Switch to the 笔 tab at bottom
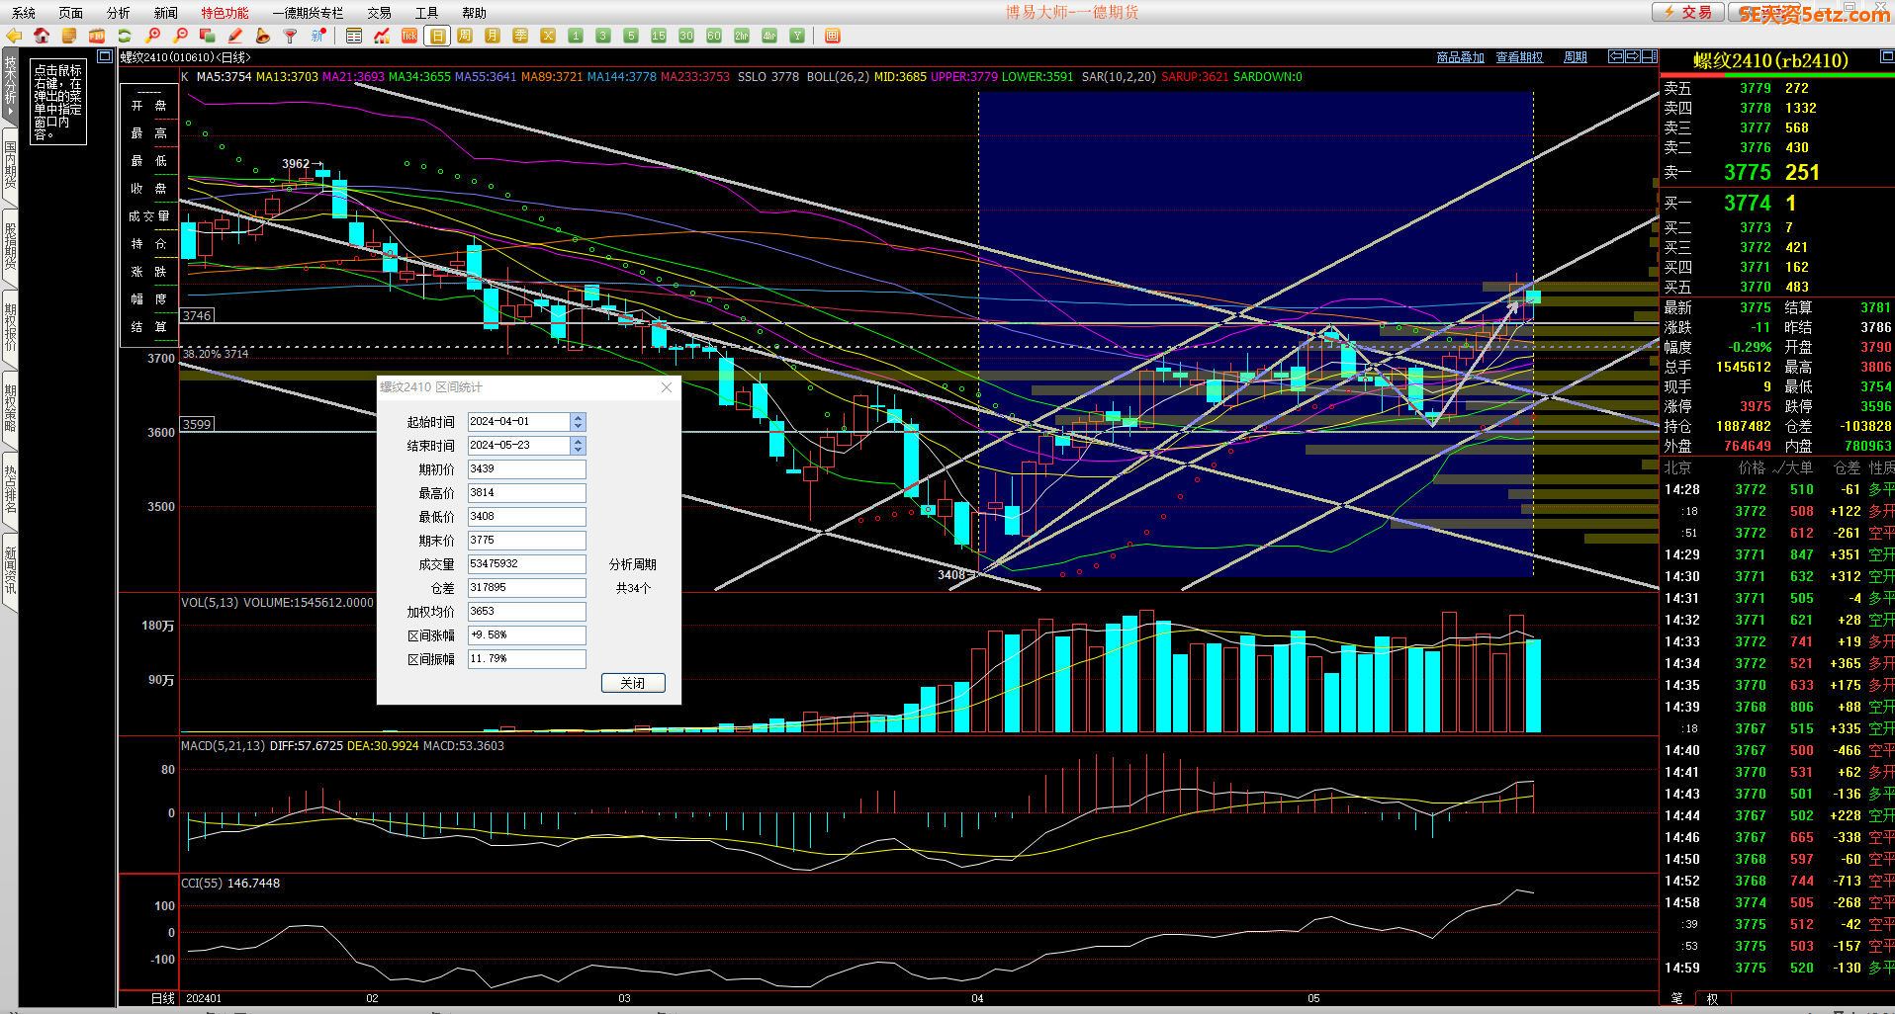This screenshot has height=1014, width=1895. click(x=1676, y=998)
